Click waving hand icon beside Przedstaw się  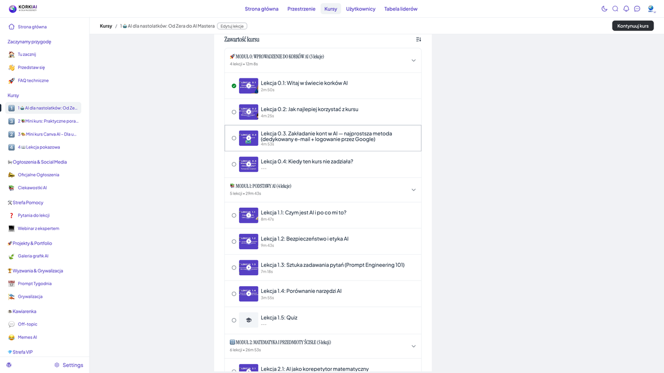[x=12, y=67]
